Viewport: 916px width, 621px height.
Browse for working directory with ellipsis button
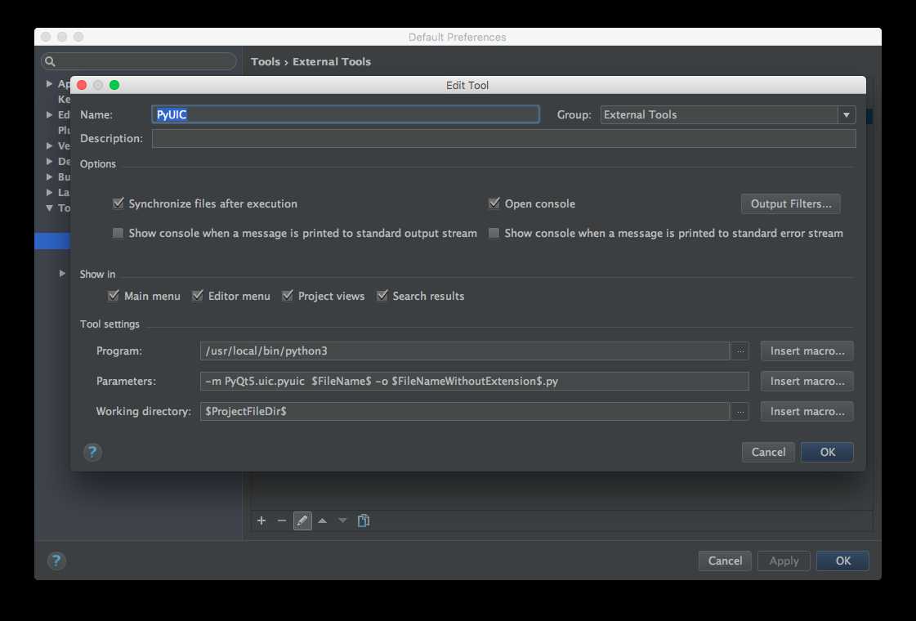[740, 411]
